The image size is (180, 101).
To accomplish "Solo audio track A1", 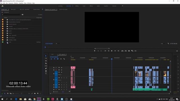I will point(64,78).
